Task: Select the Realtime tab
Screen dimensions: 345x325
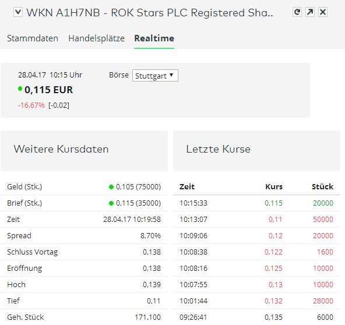Action: tap(154, 38)
